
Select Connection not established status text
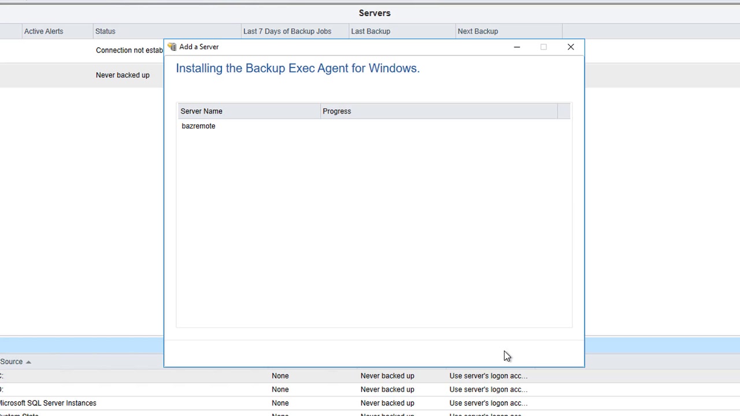tap(129, 50)
